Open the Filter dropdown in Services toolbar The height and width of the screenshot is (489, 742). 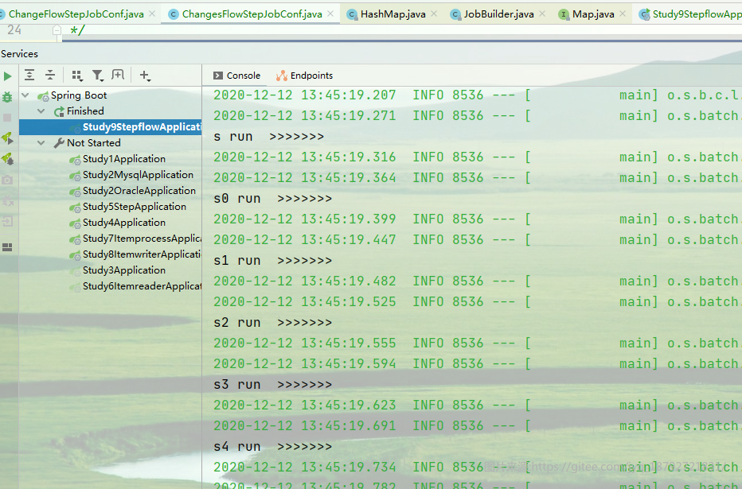[x=98, y=75]
